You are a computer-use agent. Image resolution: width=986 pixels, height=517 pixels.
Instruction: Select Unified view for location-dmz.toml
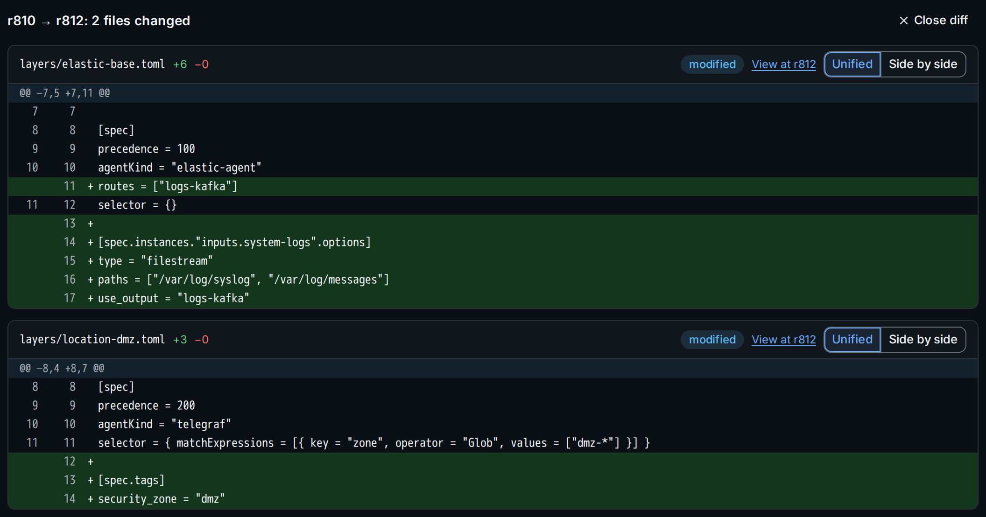852,340
